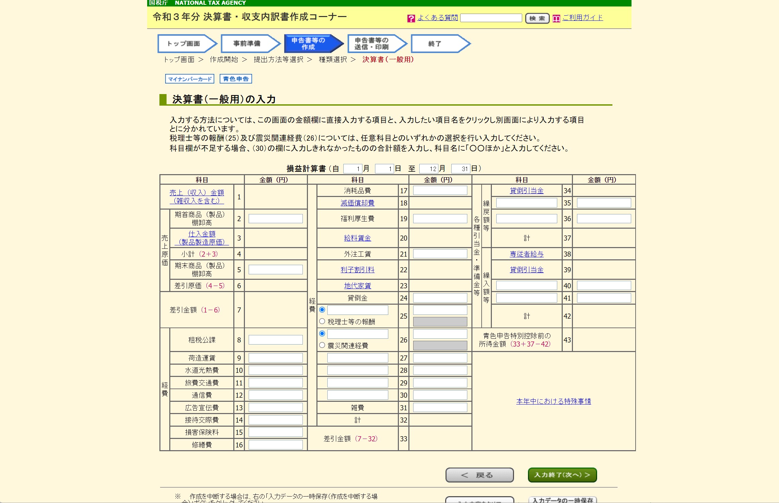
Task: Click the 通信費 amount field
Action: coord(276,395)
